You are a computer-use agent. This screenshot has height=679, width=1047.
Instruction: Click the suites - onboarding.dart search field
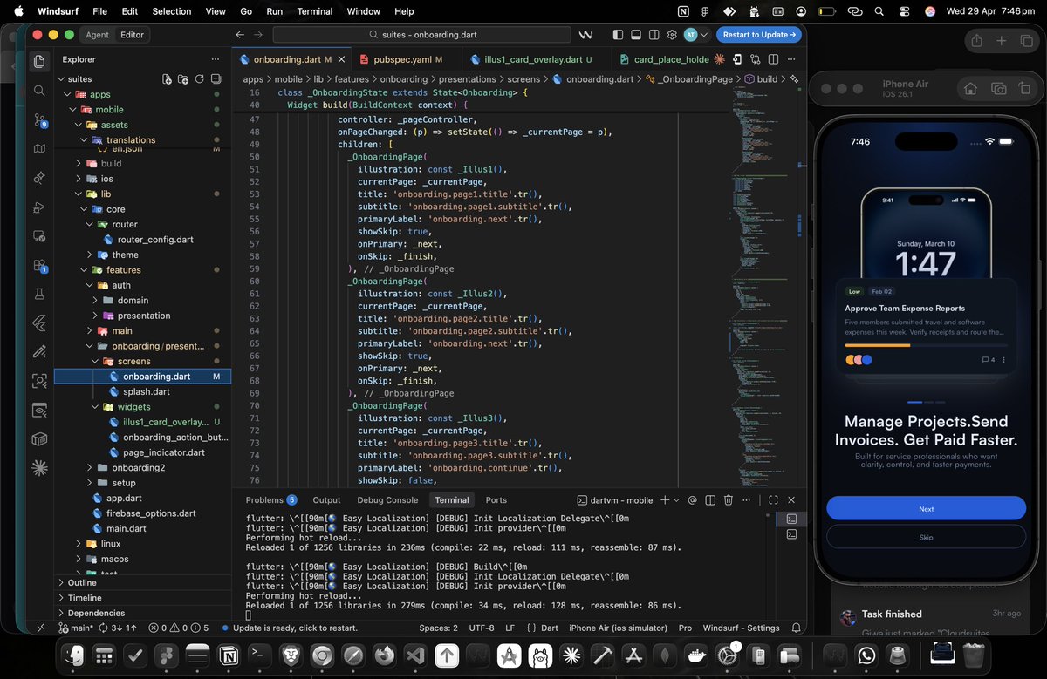point(422,35)
